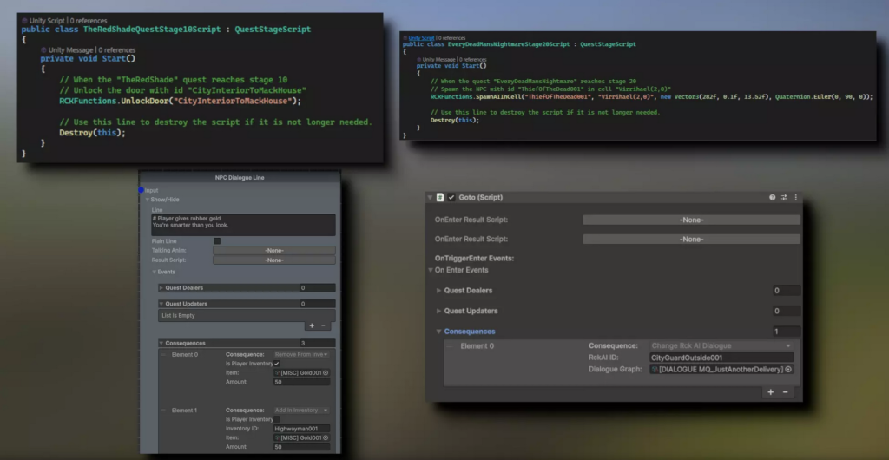Open the Change Rck AI Dialogue dropdown
Viewport: 889px width, 460px height.
pyautogui.click(x=721, y=345)
